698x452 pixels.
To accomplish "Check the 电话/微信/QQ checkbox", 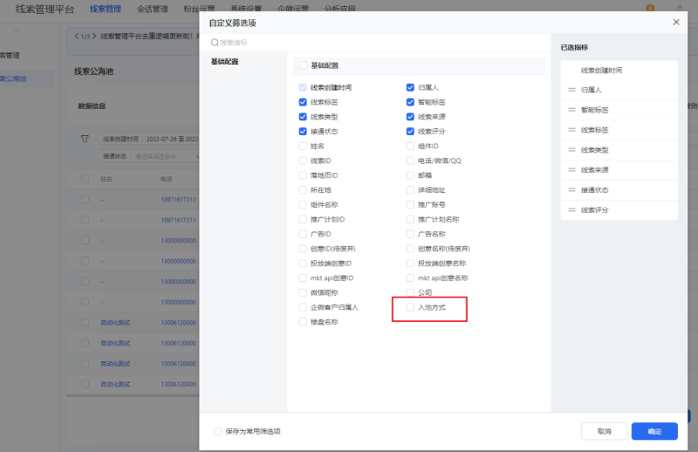I will (410, 161).
